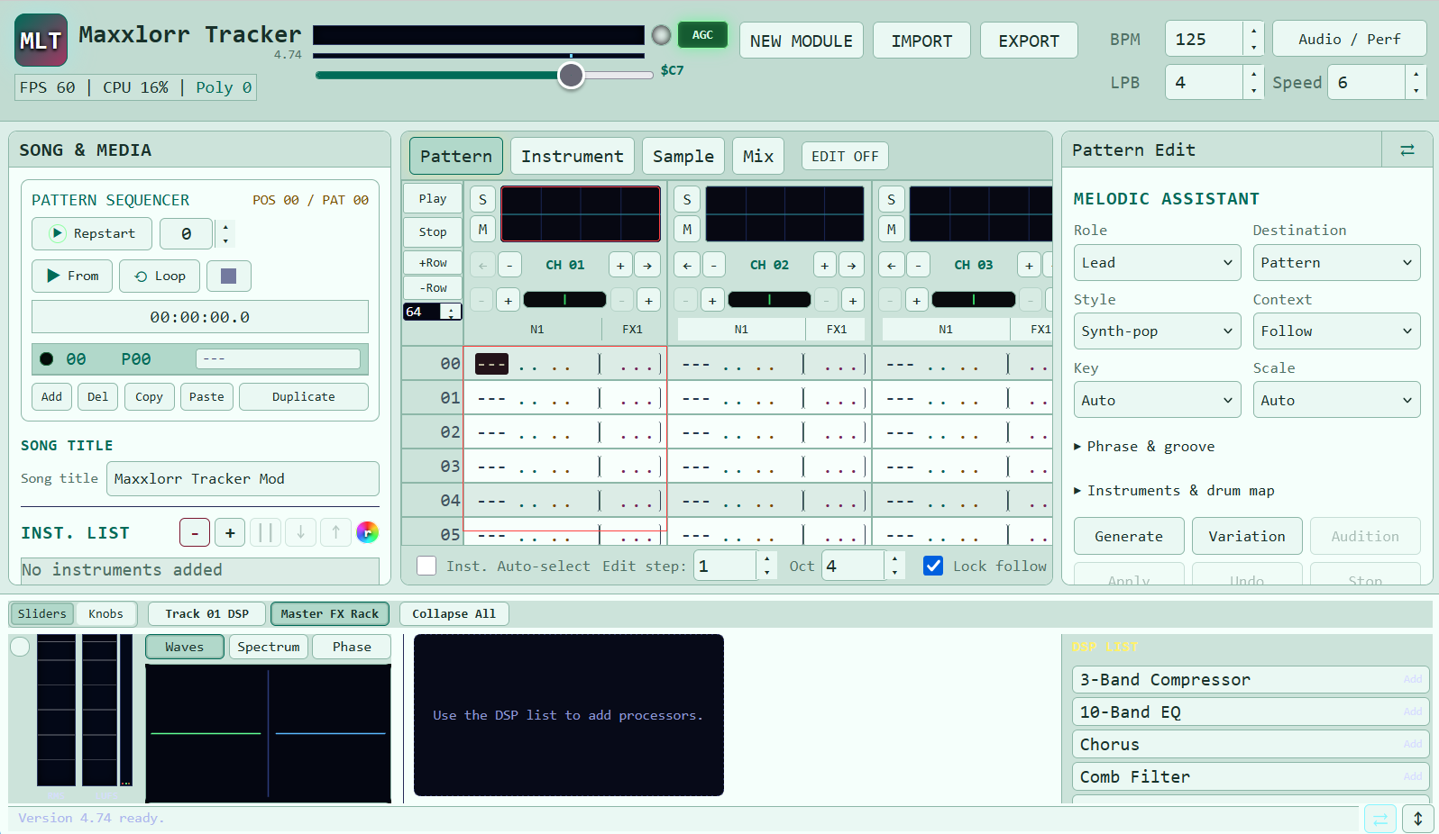Add instrument with INST. LIST plus button
Image resolution: width=1439 pixels, height=834 pixels.
coord(230,532)
